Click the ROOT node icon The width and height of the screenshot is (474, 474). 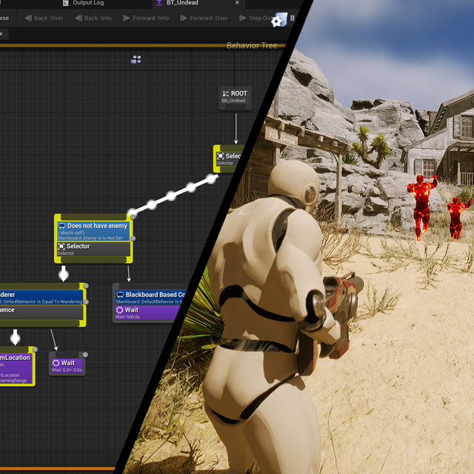click(226, 94)
